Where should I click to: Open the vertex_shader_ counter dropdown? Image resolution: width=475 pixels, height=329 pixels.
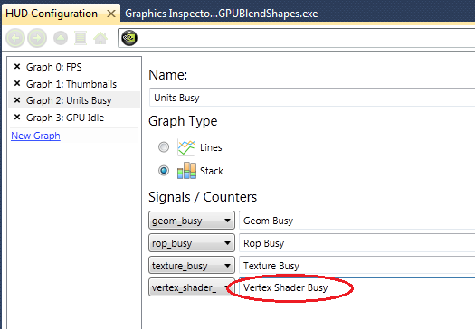click(x=192, y=287)
